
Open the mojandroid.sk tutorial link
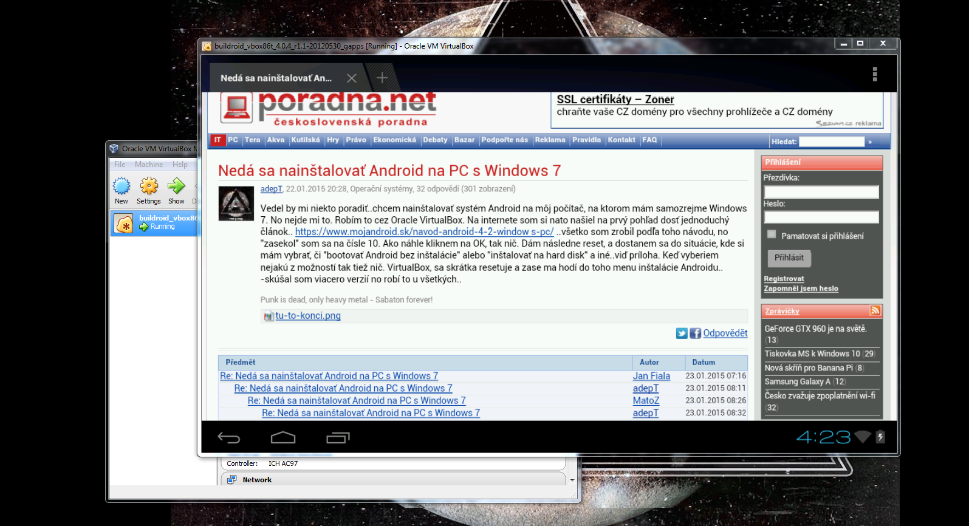click(424, 232)
